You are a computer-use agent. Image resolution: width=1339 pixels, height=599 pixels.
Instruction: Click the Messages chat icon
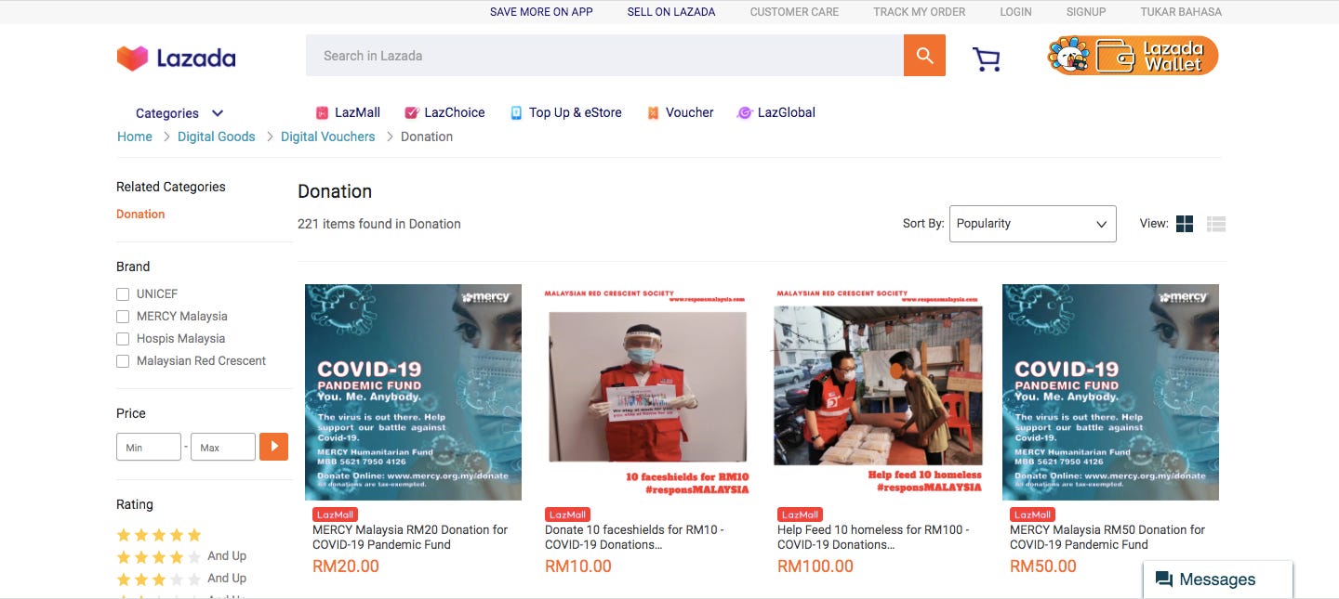click(x=1163, y=579)
